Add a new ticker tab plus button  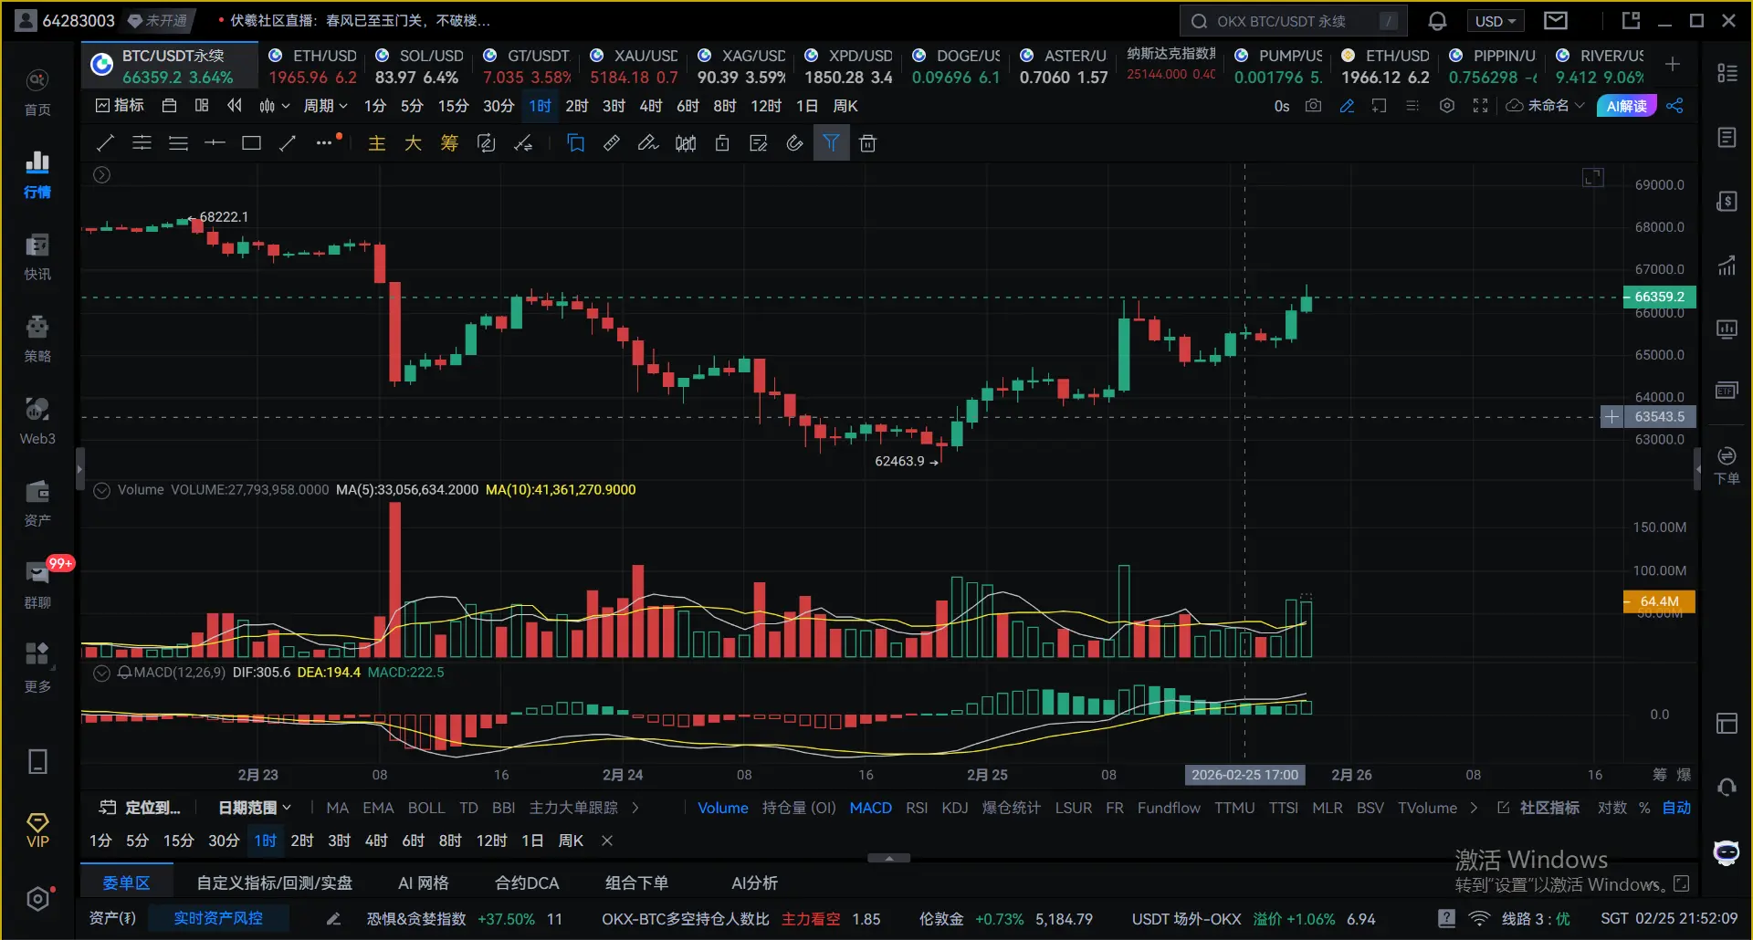click(x=1673, y=64)
